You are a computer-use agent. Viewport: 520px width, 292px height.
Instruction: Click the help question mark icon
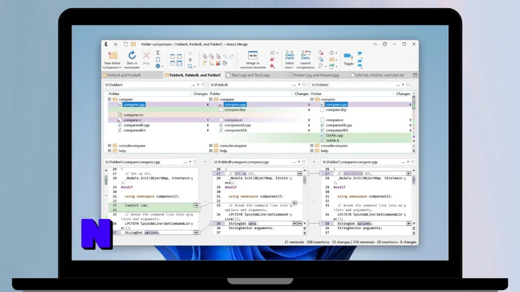coord(385,44)
